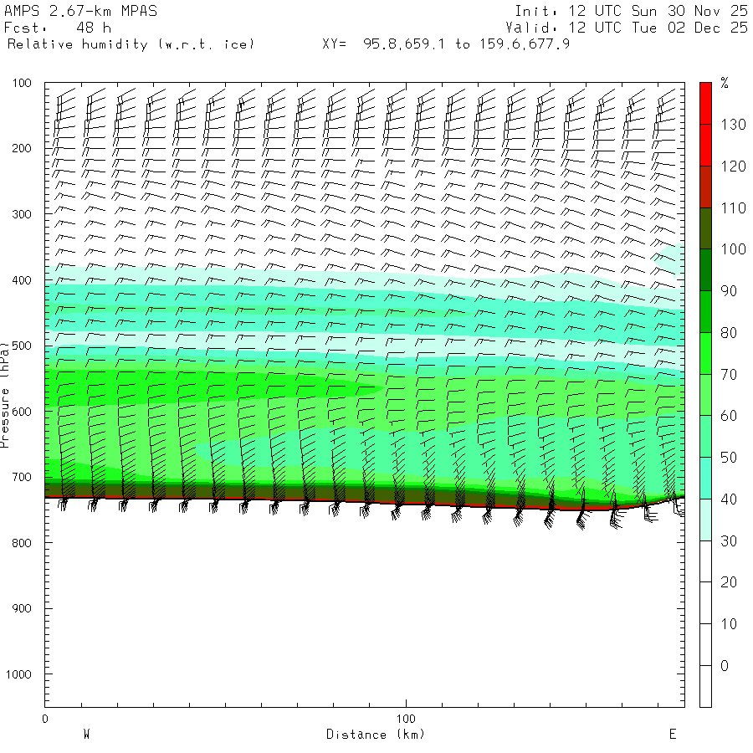
Task: Click the colorbar value label 60
Action: pyautogui.click(x=729, y=416)
